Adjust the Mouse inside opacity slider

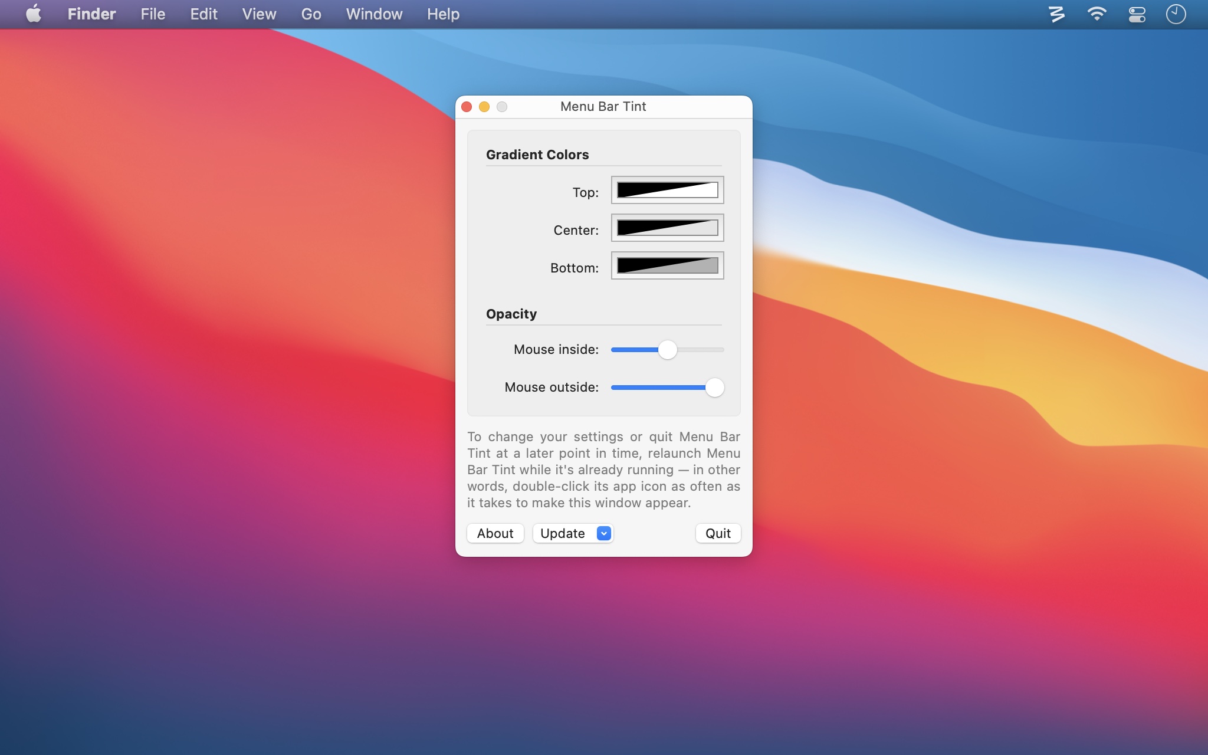[668, 350]
